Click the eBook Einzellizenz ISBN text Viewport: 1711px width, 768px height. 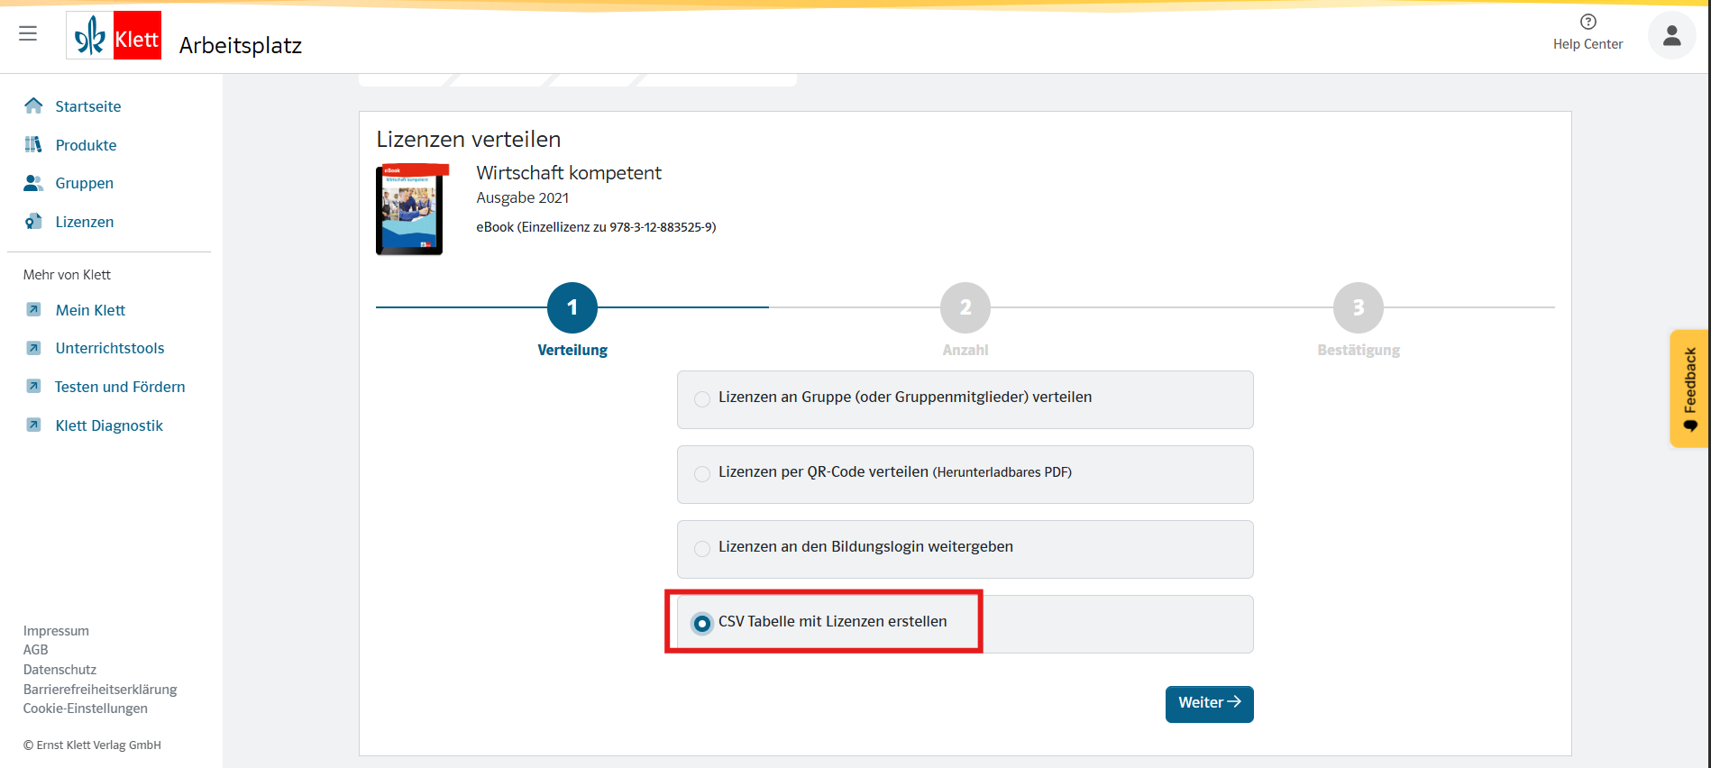click(x=596, y=227)
